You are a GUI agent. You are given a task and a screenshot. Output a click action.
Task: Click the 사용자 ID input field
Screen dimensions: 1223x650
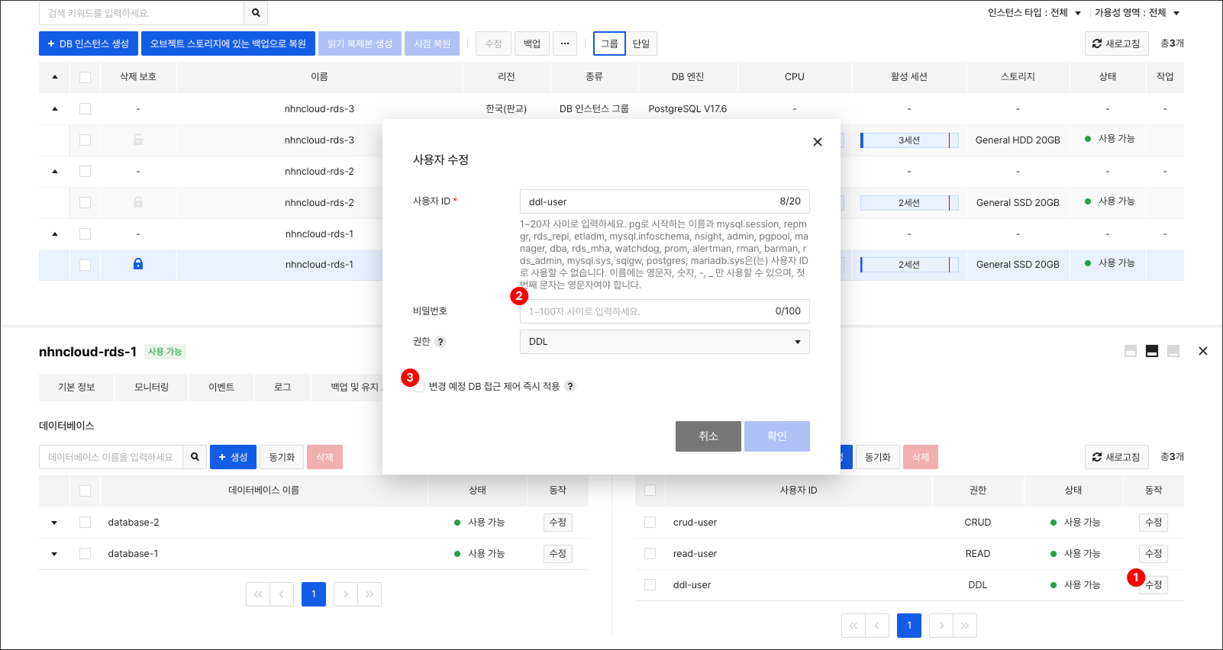coord(664,201)
